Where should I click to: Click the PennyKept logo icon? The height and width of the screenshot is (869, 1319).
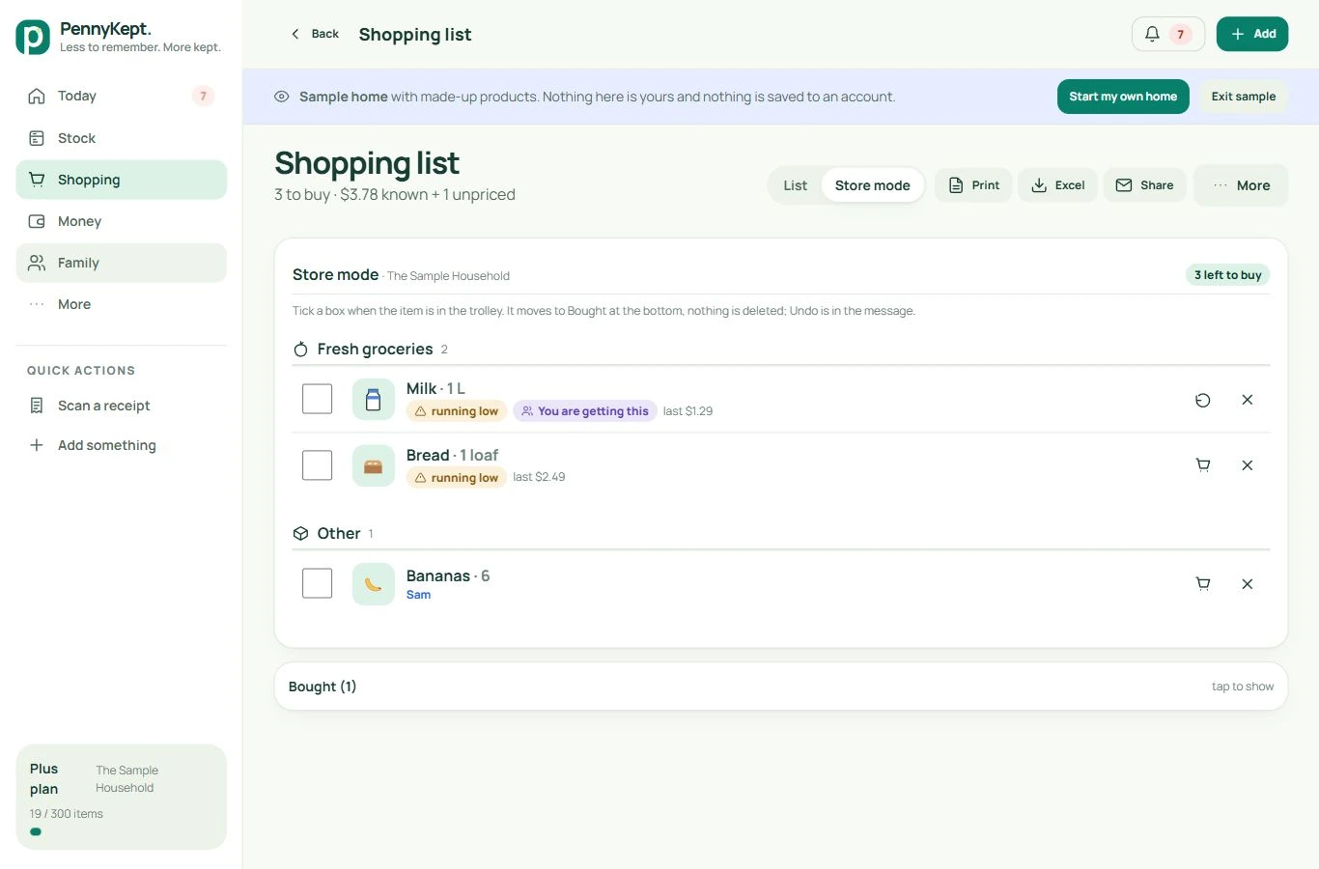(x=33, y=38)
